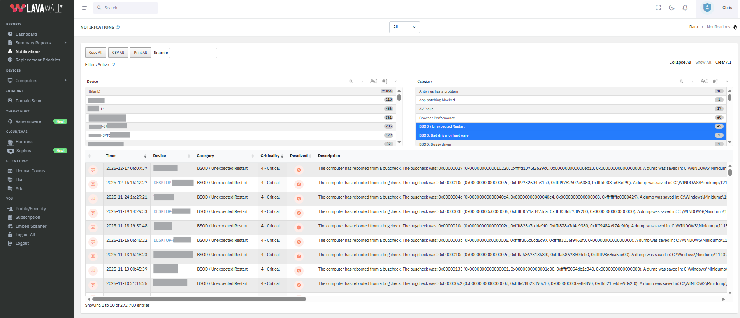Click the Clear All filters link

pyautogui.click(x=723, y=62)
